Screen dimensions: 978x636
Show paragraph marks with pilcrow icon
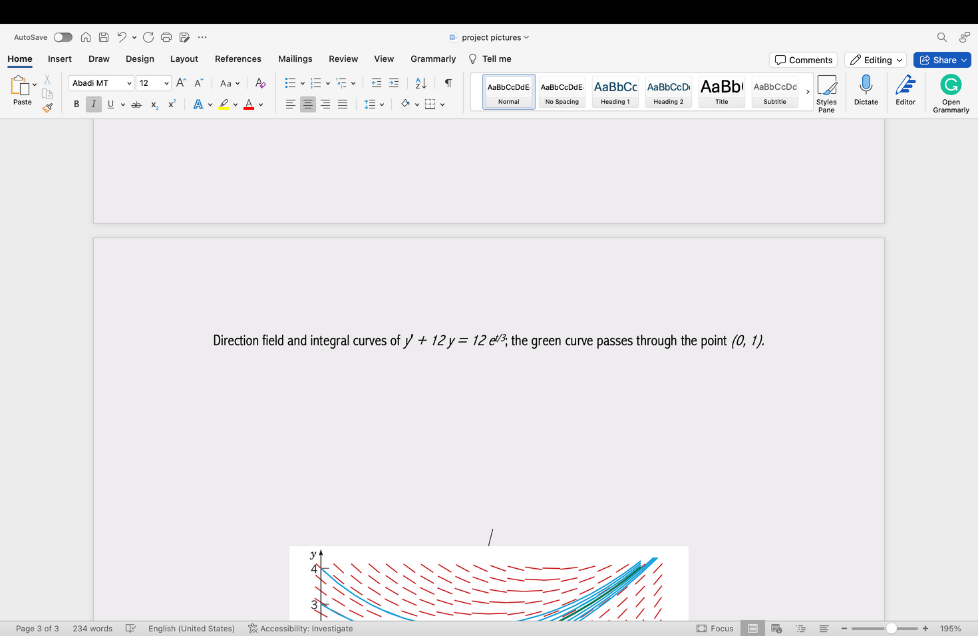click(448, 83)
